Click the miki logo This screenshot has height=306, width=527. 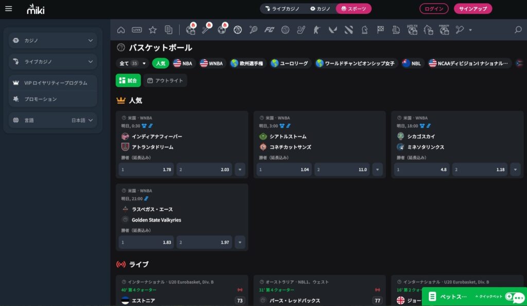coord(36,9)
